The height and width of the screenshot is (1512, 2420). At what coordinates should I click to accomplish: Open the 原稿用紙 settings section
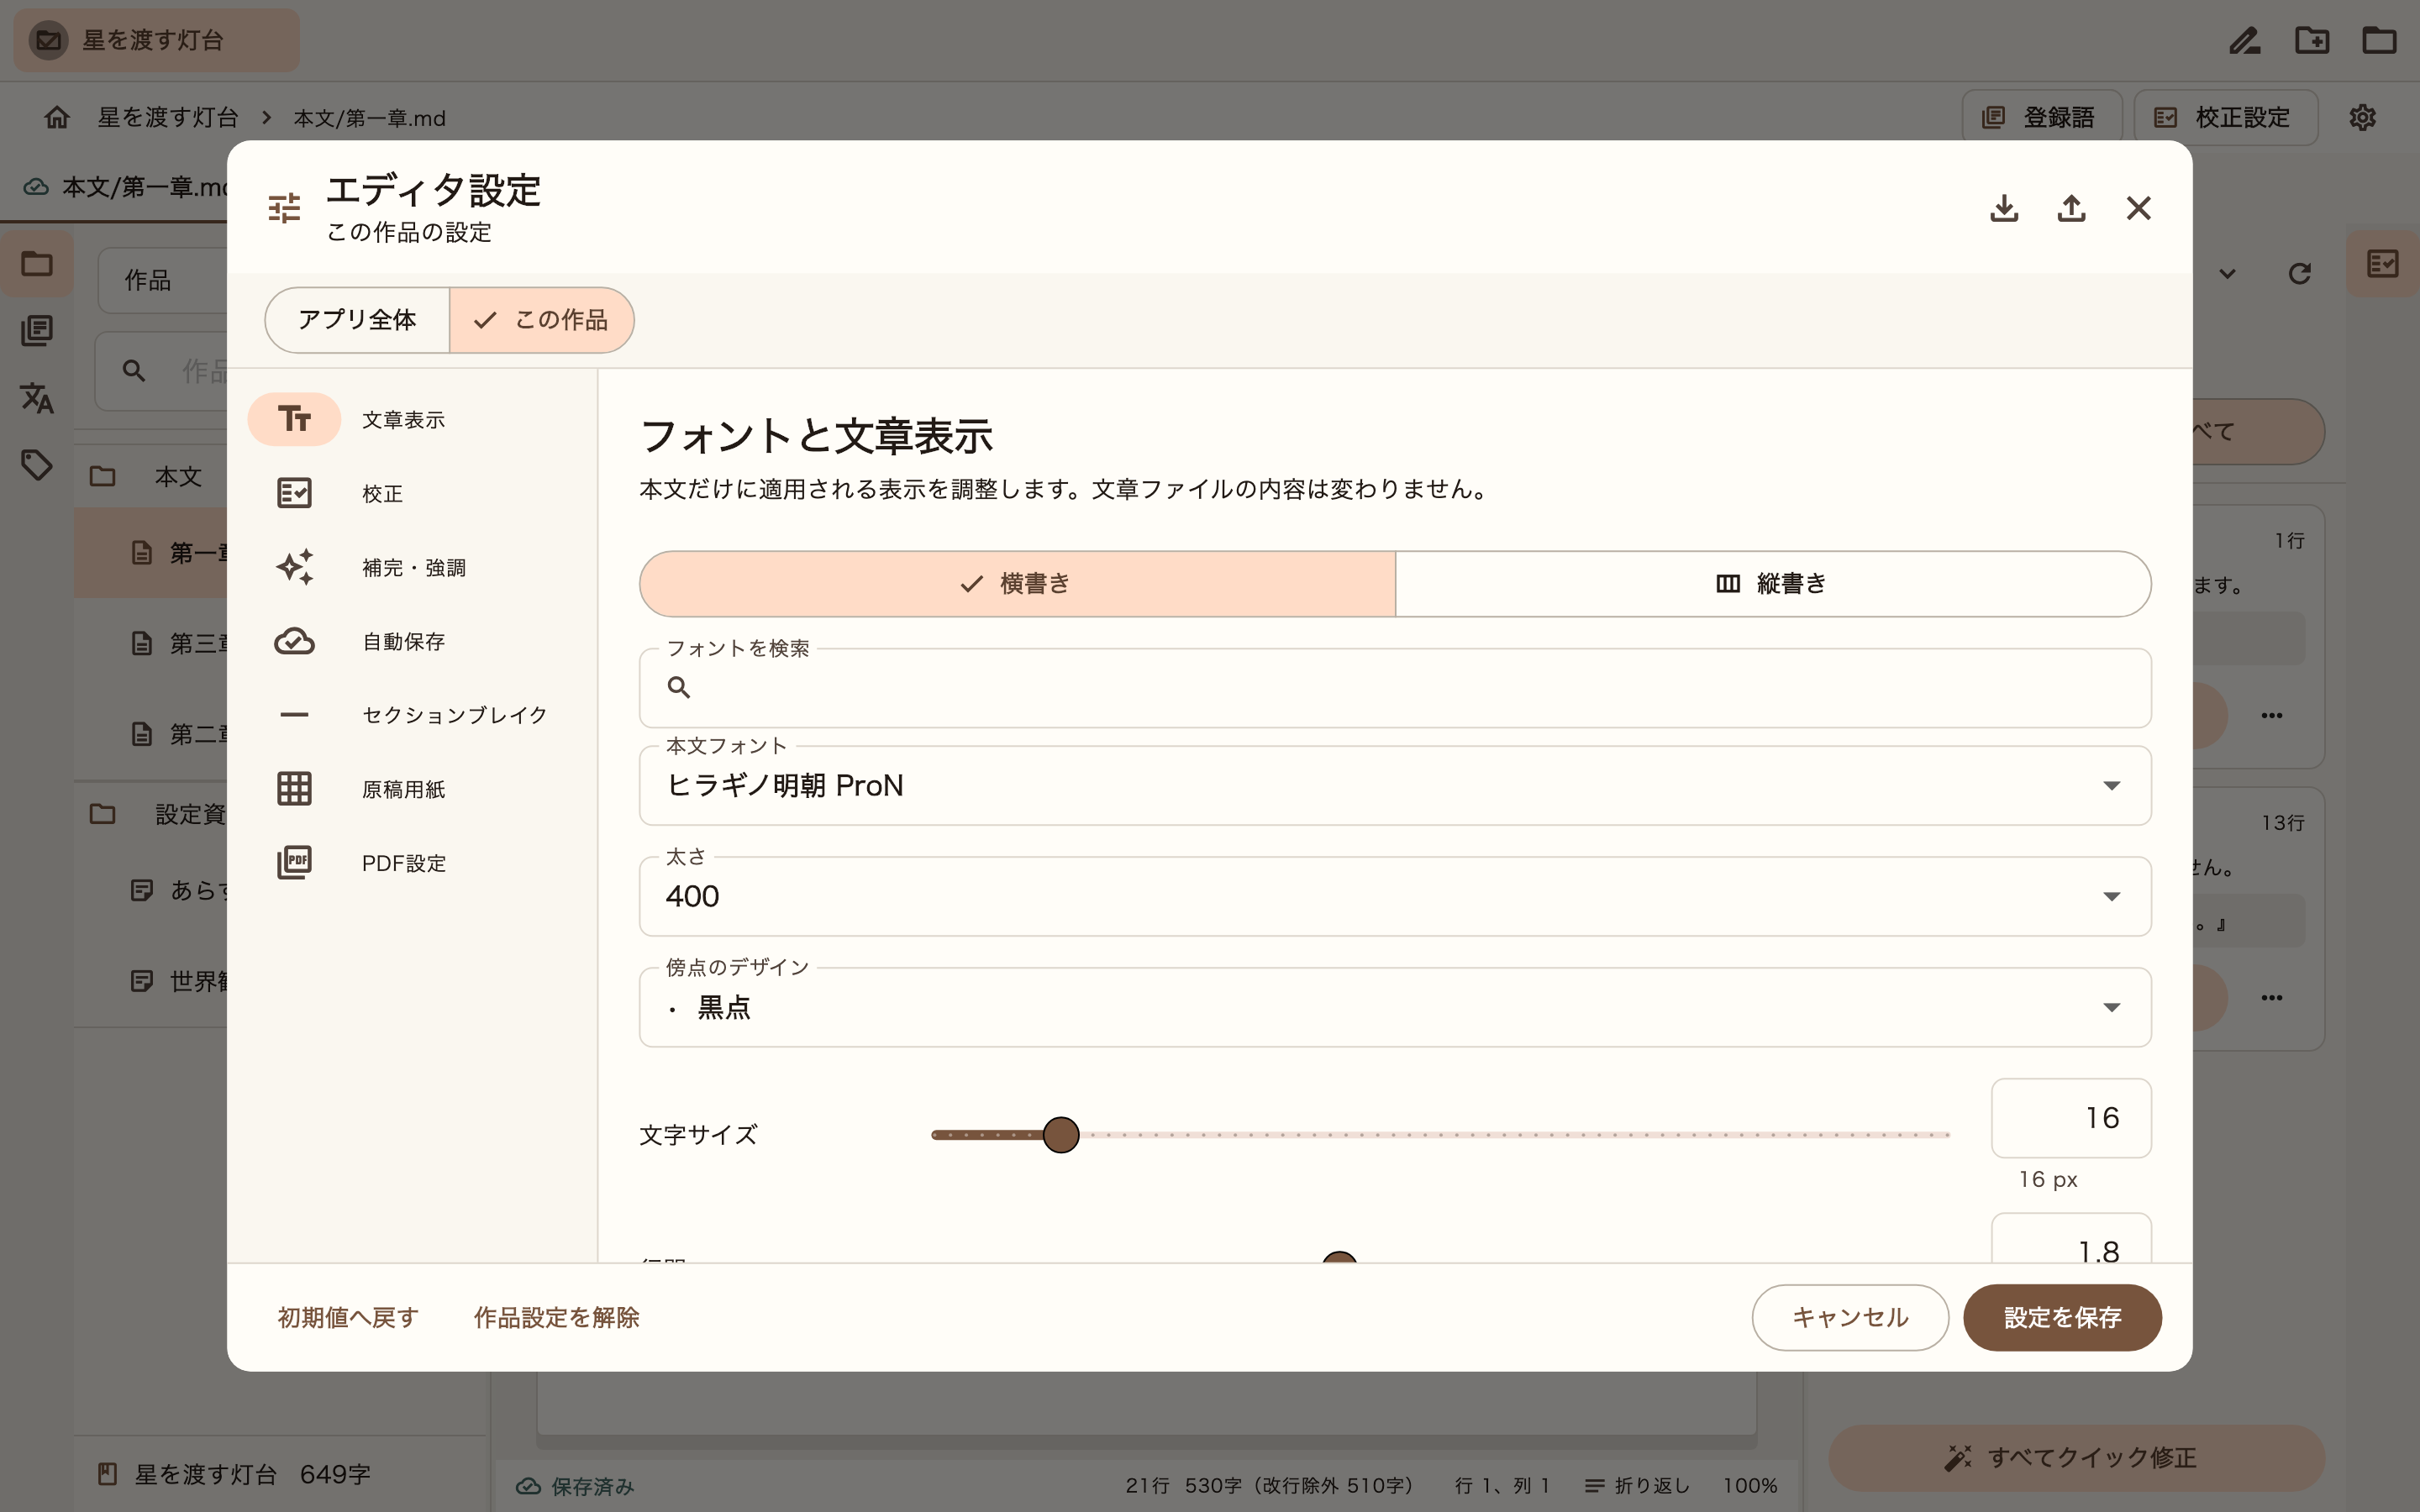[412, 789]
